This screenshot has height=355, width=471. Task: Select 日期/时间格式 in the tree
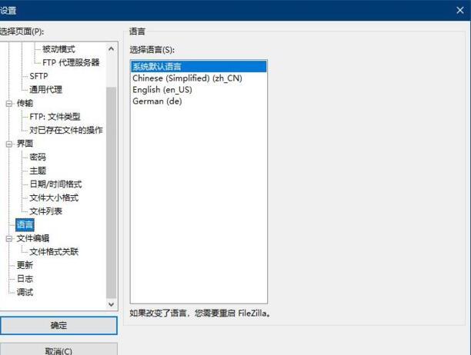point(55,184)
